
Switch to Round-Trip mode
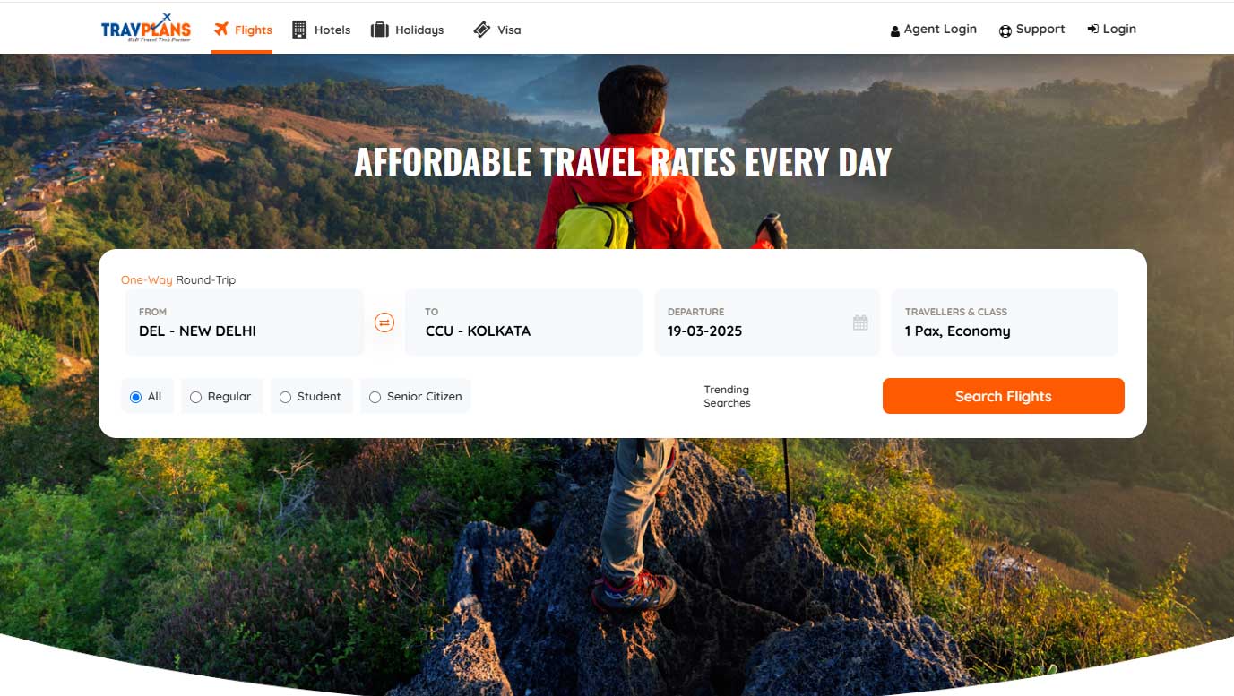[206, 279]
